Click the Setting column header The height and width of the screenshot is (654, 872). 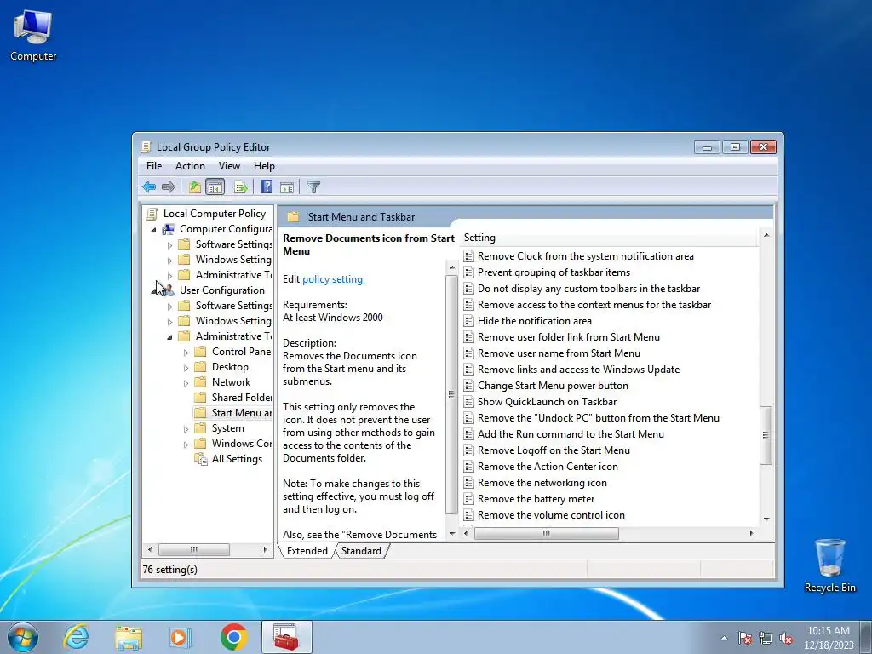tap(610, 238)
